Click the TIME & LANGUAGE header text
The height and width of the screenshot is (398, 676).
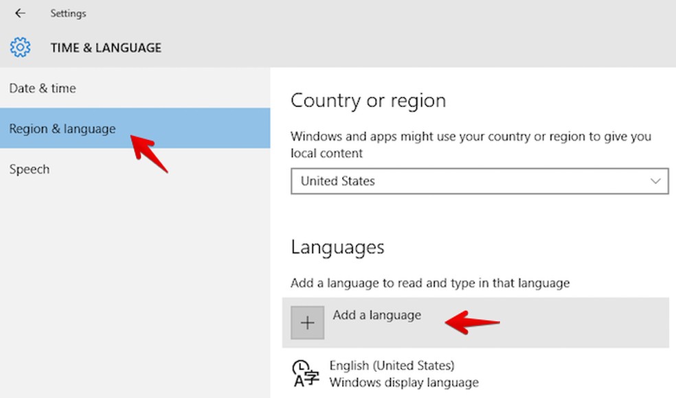click(106, 48)
